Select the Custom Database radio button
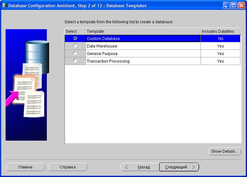Screen dimensions: 247x177 coord(75,38)
